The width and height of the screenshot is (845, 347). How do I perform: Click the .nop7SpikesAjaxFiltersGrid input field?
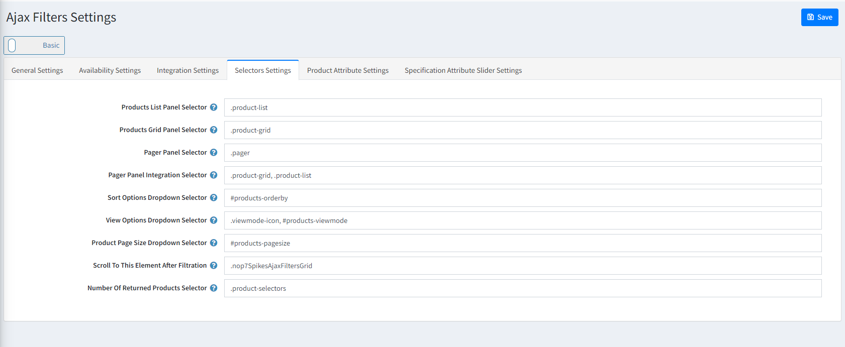[x=523, y=266]
